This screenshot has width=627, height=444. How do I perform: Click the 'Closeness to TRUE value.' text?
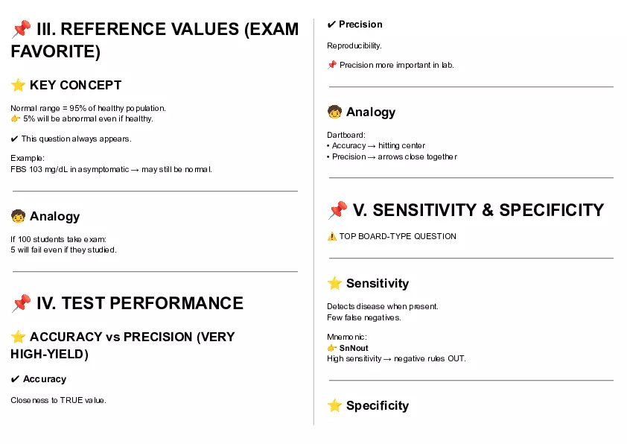pyautogui.click(x=59, y=400)
